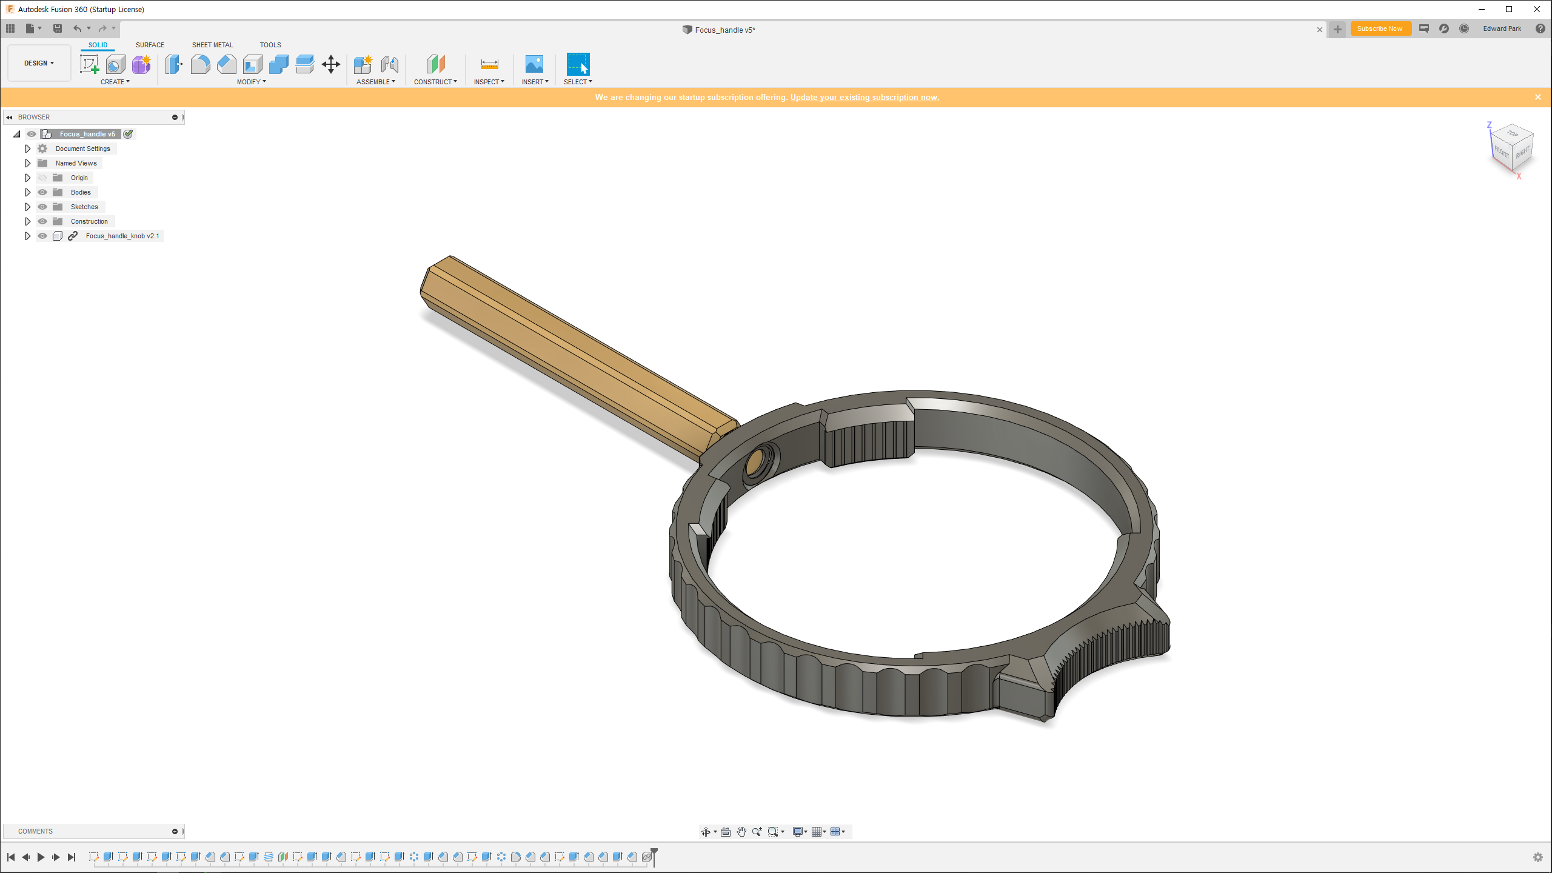Expand the Focus_handle_knob v2:1 component

click(x=27, y=236)
